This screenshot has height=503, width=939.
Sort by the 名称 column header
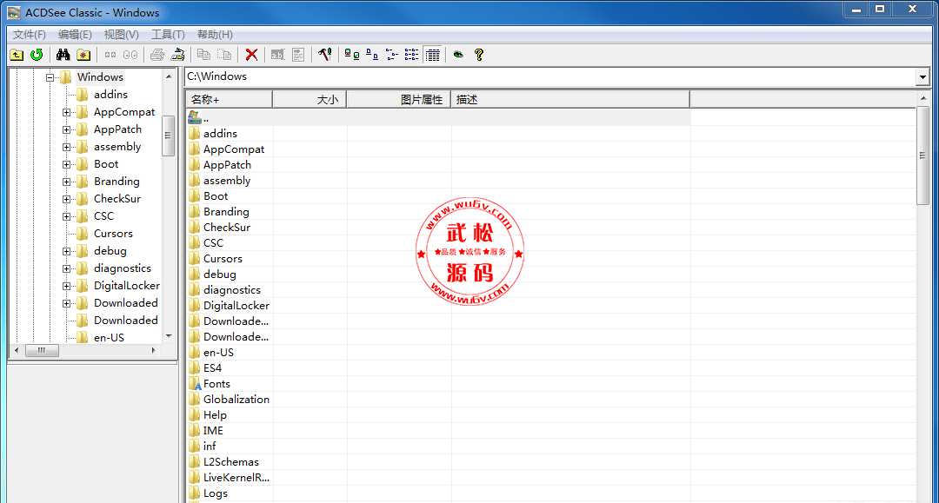[230, 99]
